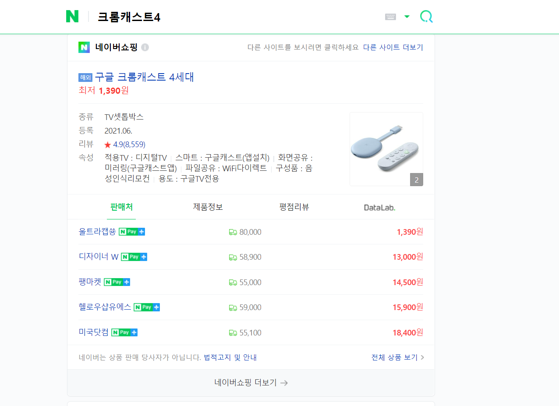Open the 18,400원 price link
This screenshot has width=559, height=406.
tap(408, 332)
